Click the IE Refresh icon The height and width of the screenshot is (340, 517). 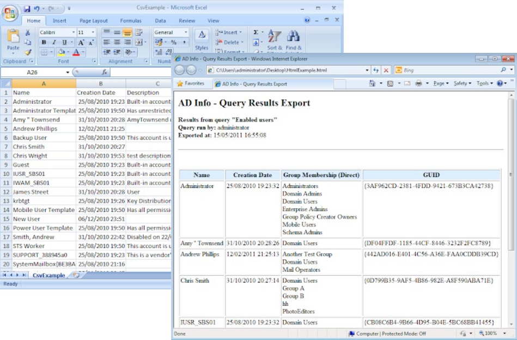click(376, 70)
